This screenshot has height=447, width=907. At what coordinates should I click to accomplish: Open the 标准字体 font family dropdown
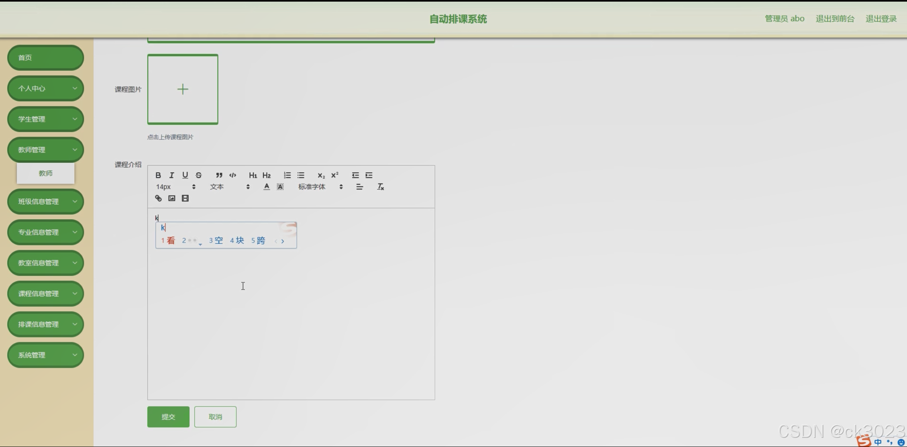[x=320, y=187]
